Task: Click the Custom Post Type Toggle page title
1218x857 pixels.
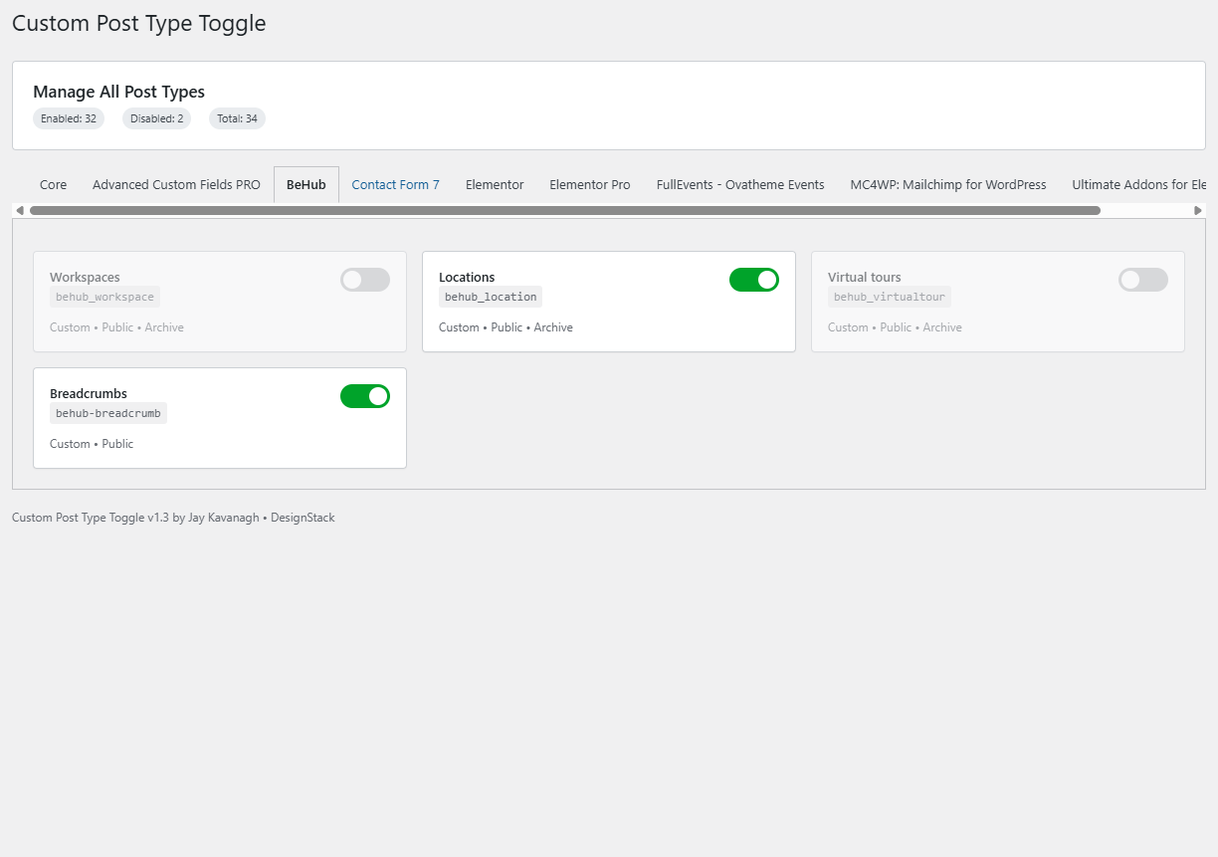Action: pyautogui.click(x=139, y=23)
